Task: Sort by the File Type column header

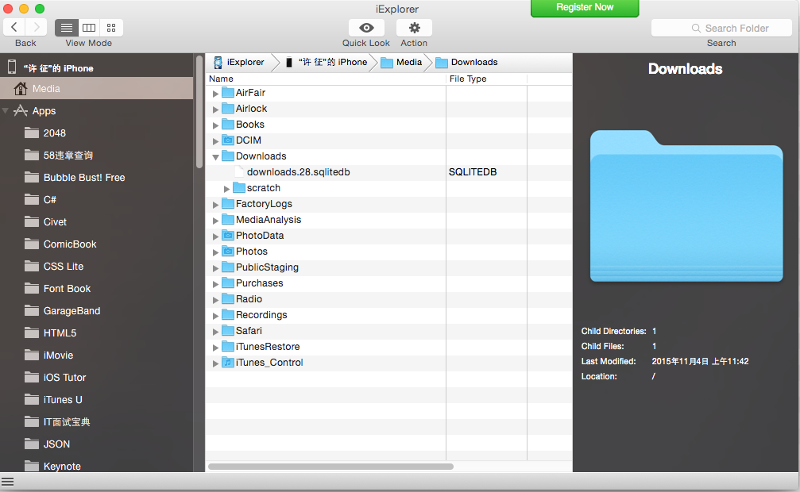Action: [486, 79]
